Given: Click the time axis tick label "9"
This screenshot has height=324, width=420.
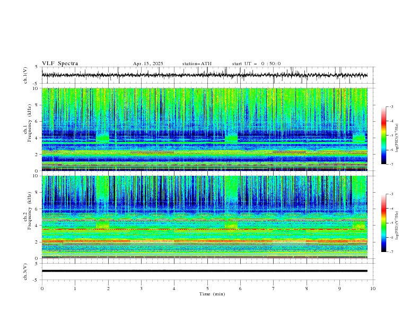Looking at the screenshot, I should pos(339,289).
